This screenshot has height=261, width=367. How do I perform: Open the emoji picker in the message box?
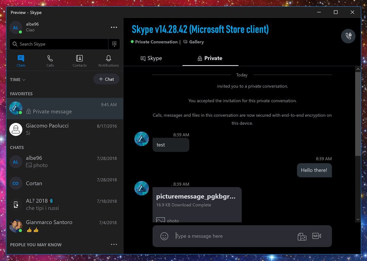point(164,236)
